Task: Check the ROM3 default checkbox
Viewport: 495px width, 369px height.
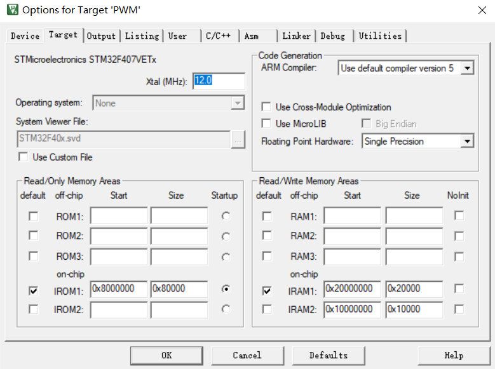Action: (x=34, y=256)
